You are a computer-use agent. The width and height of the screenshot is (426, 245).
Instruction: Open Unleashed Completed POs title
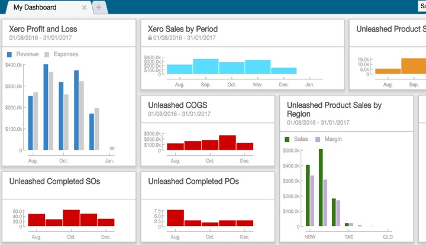[193, 181]
